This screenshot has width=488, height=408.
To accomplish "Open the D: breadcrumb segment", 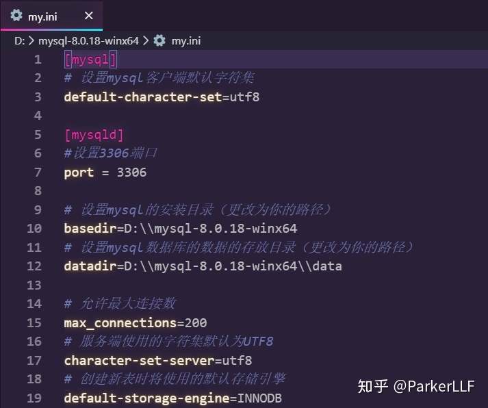I will click(19, 41).
